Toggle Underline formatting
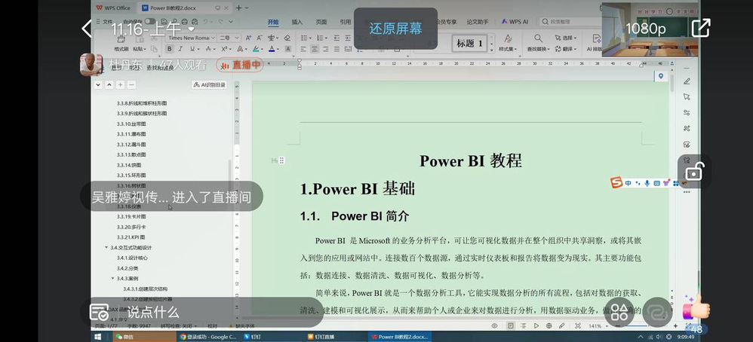753x342 pixels. [x=192, y=49]
